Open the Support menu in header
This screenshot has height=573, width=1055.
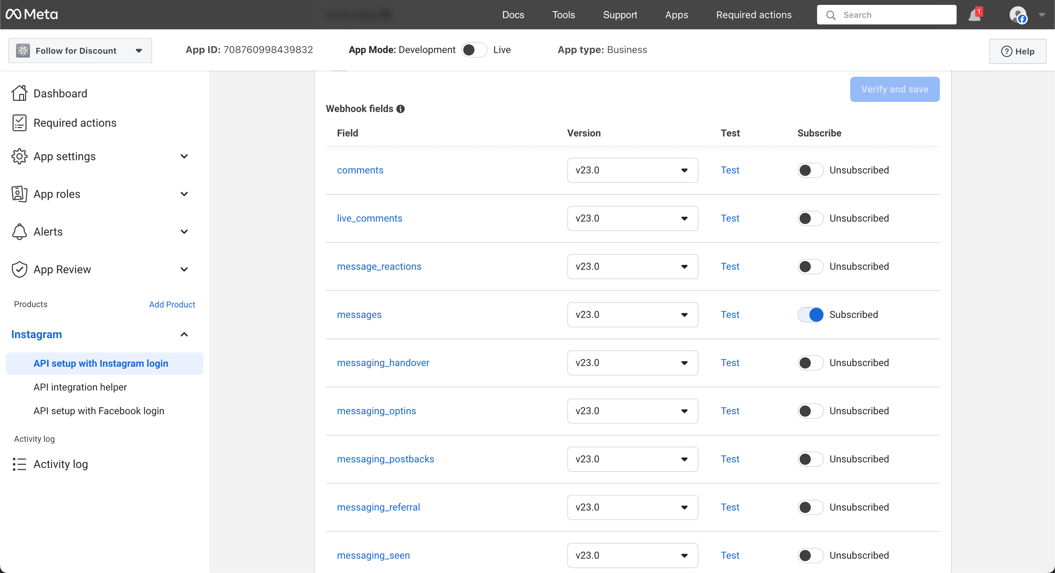pos(620,15)
